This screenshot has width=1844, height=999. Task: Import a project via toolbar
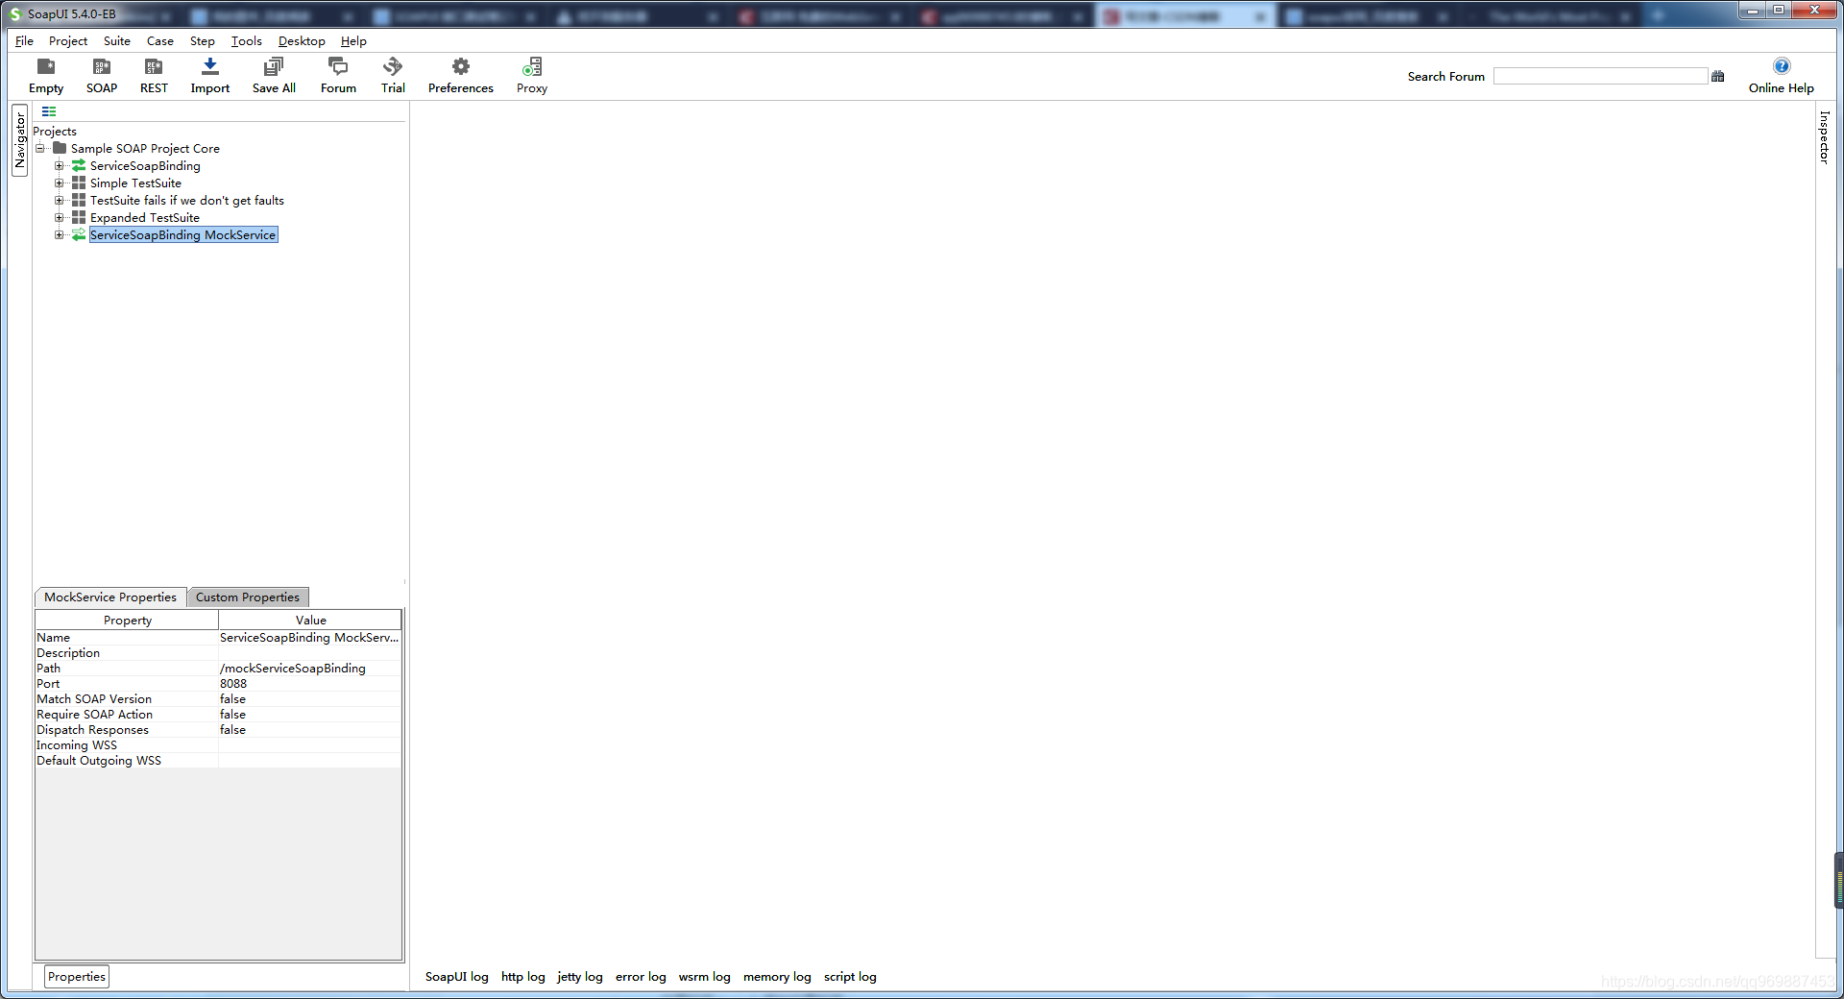point(209,76)
